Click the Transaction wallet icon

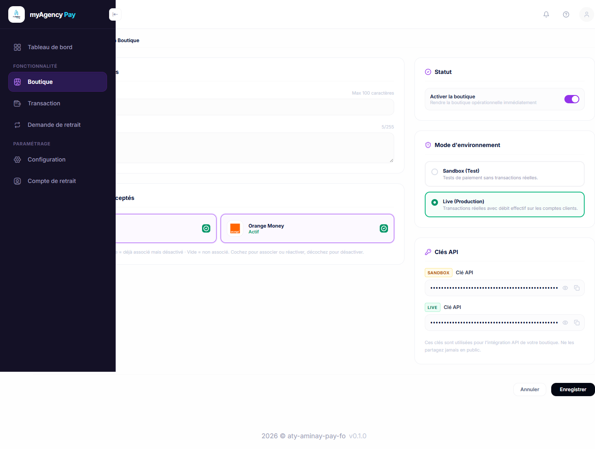tap(17, 103)
